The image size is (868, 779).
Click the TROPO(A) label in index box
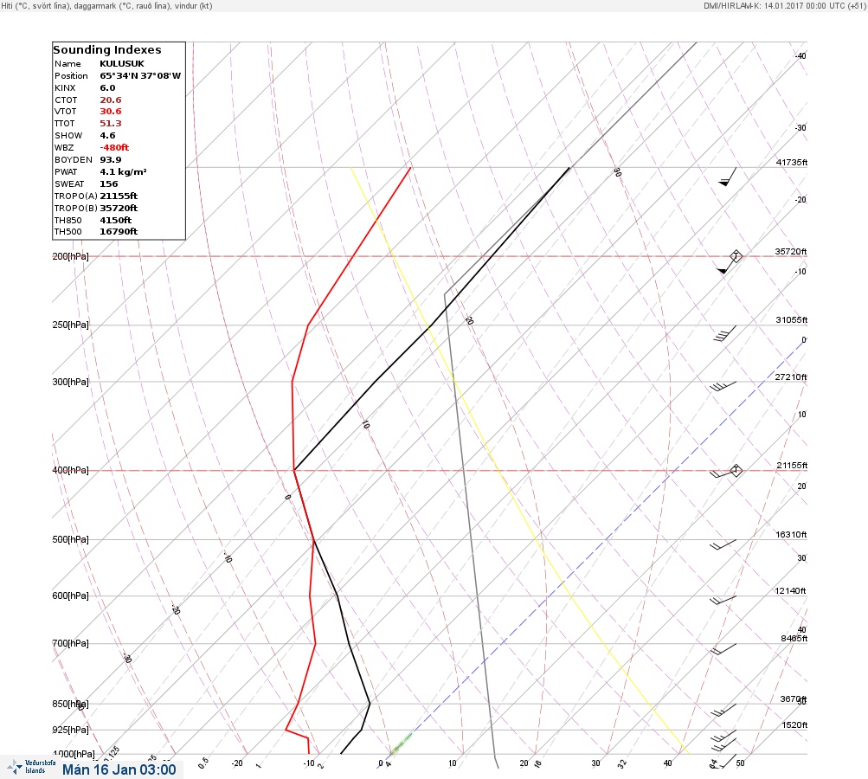76,196
